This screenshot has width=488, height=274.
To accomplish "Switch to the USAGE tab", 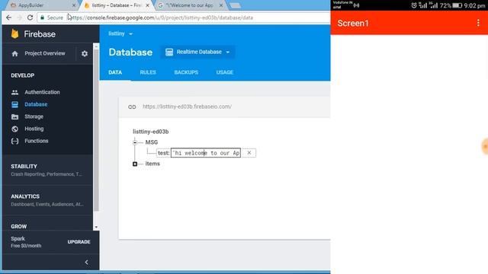I will tap(225, 72).
